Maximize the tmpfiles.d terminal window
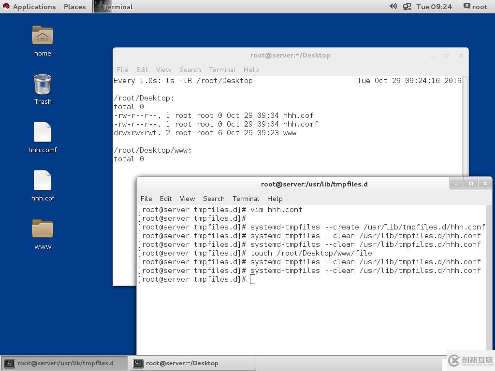The width and height of the screenshot is (495, 371). (x=471, y=184)
